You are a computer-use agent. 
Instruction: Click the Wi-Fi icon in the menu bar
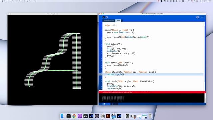click(x=189, y=1)
